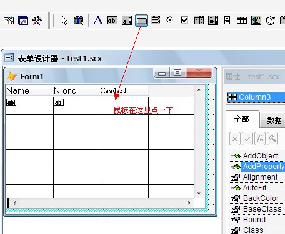
Task: Click the form-with-pencil icon at toolbar start
Action: click(9, 21)
